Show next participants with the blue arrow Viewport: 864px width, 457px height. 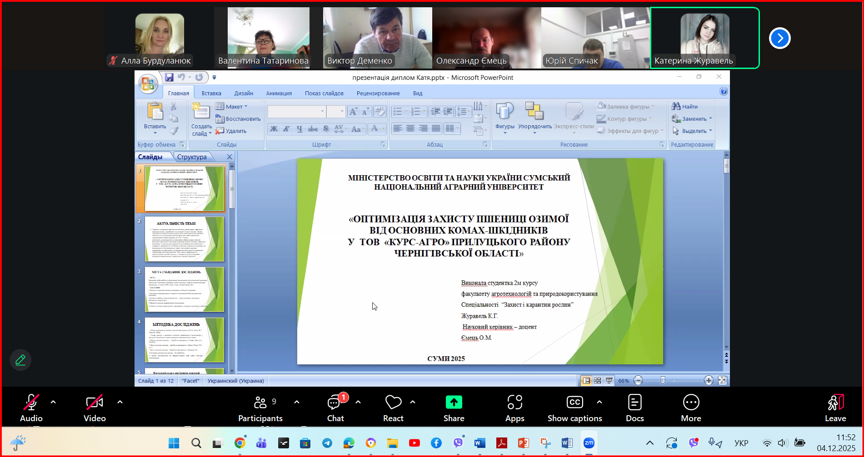pos(779,38)
